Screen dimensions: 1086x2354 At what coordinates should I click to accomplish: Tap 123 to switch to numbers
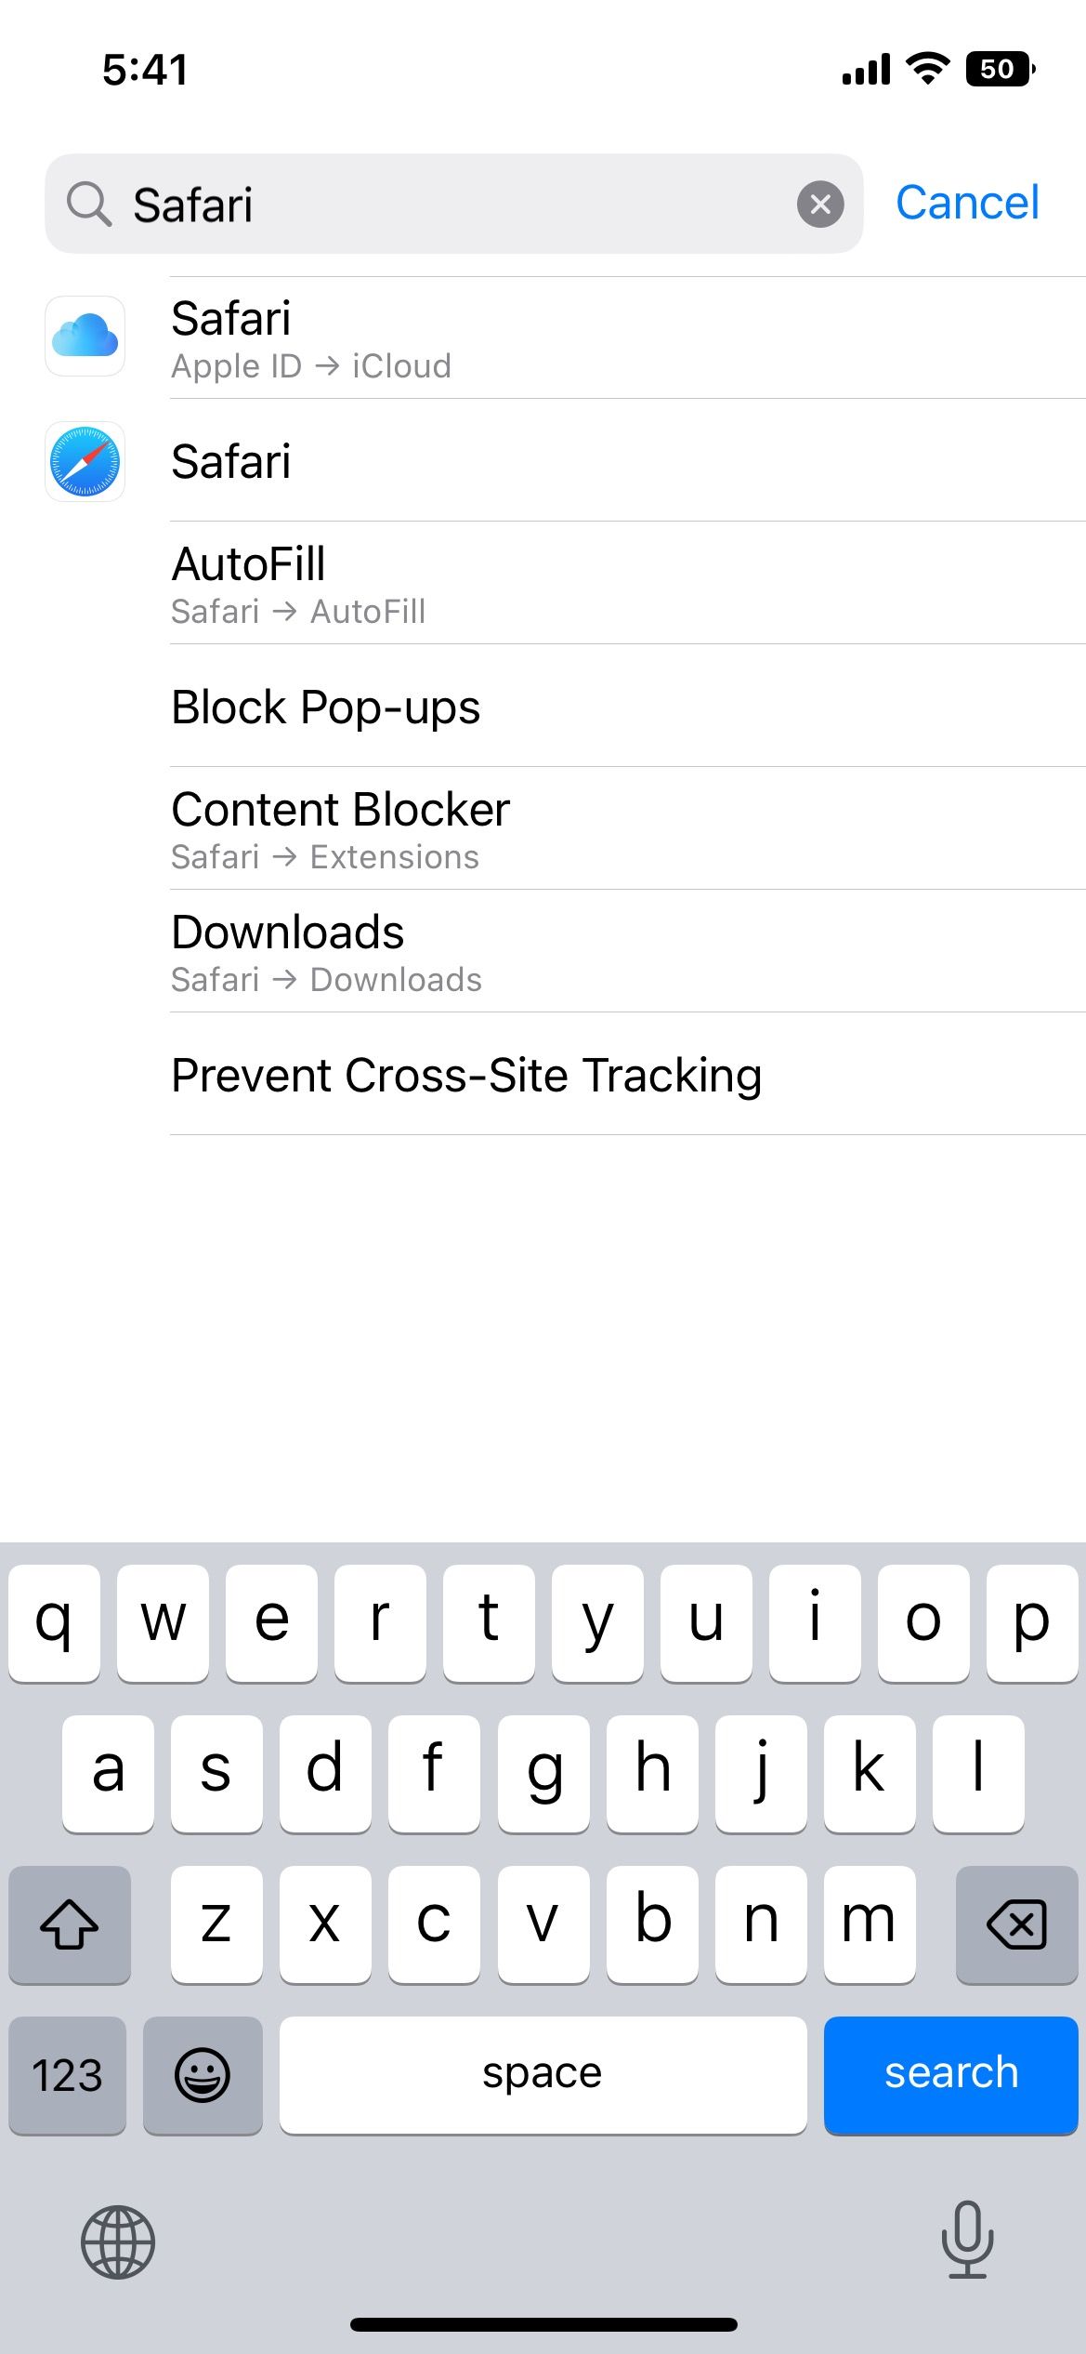click(x=66, y=2074)
